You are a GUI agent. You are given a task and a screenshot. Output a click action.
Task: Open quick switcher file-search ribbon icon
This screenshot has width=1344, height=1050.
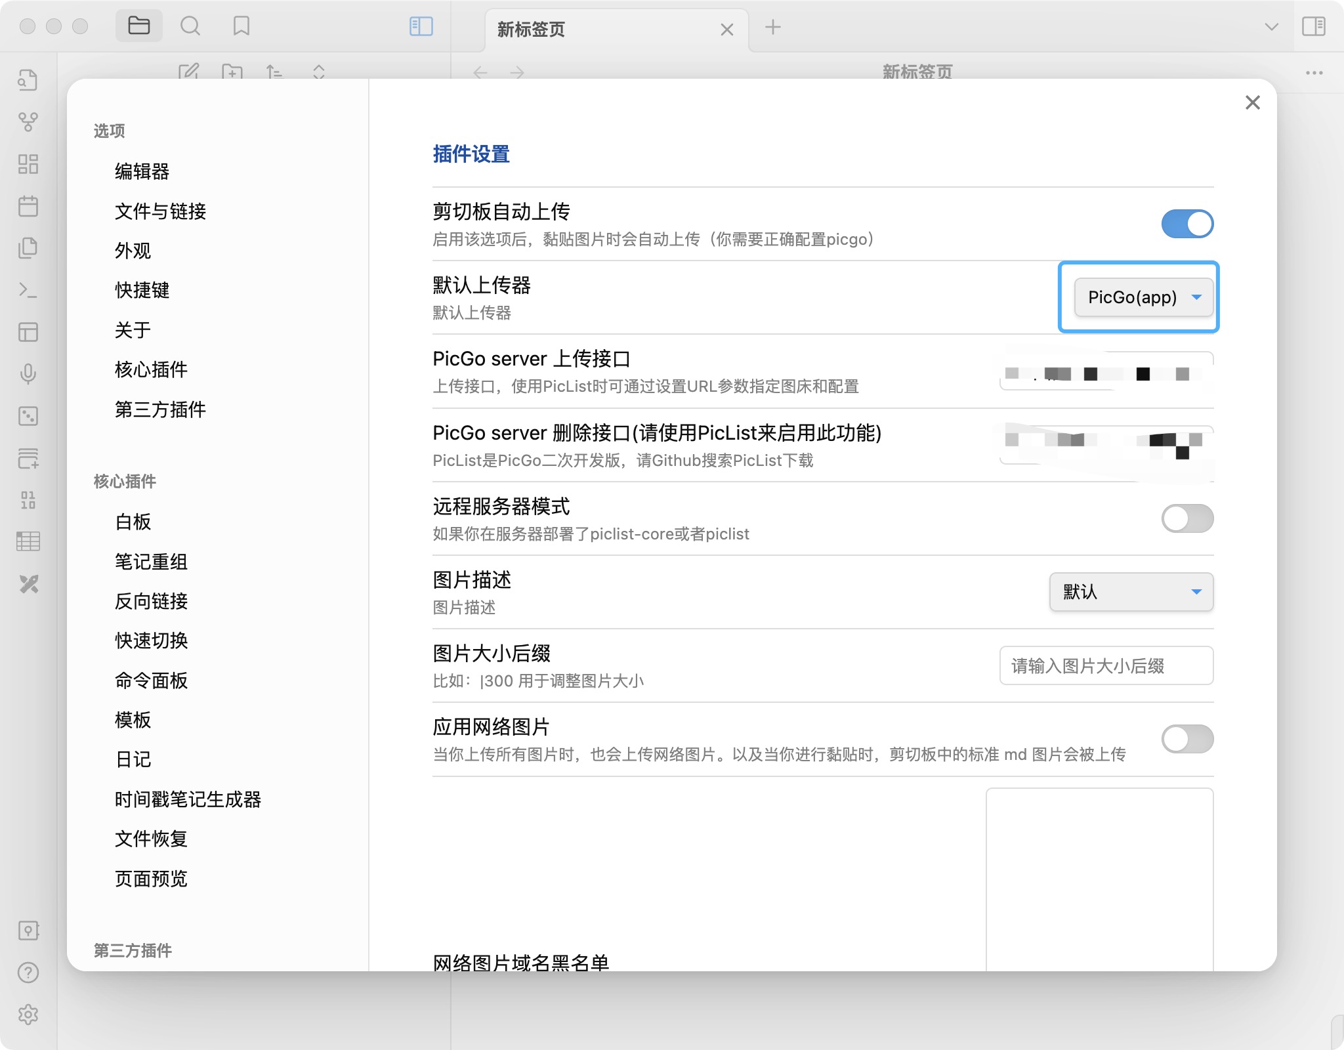[28, 80]
